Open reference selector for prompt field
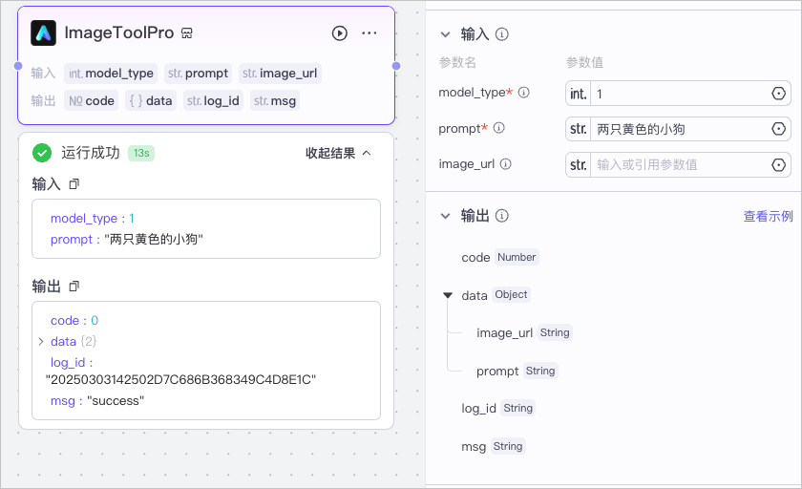 (778, 129)
